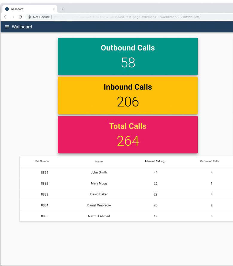Image resolution: width=233 pixels, height=266 pixels.
Task: Reload the Wallboard page
Action: point(20,17)
